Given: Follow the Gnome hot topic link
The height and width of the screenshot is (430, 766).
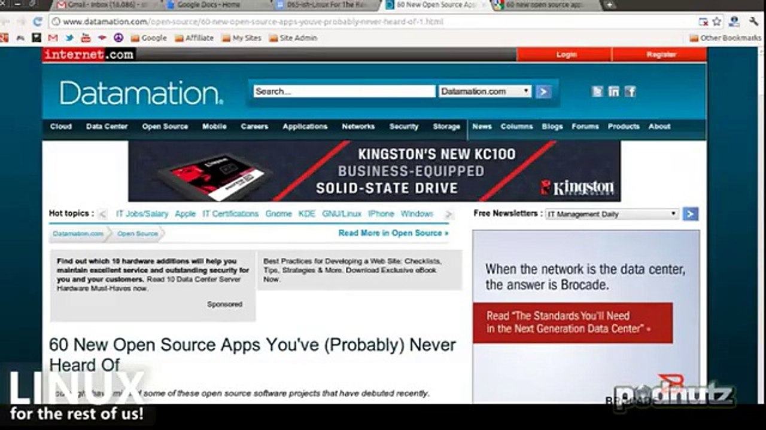Looking at the screenshot, I should pos(279,214).
